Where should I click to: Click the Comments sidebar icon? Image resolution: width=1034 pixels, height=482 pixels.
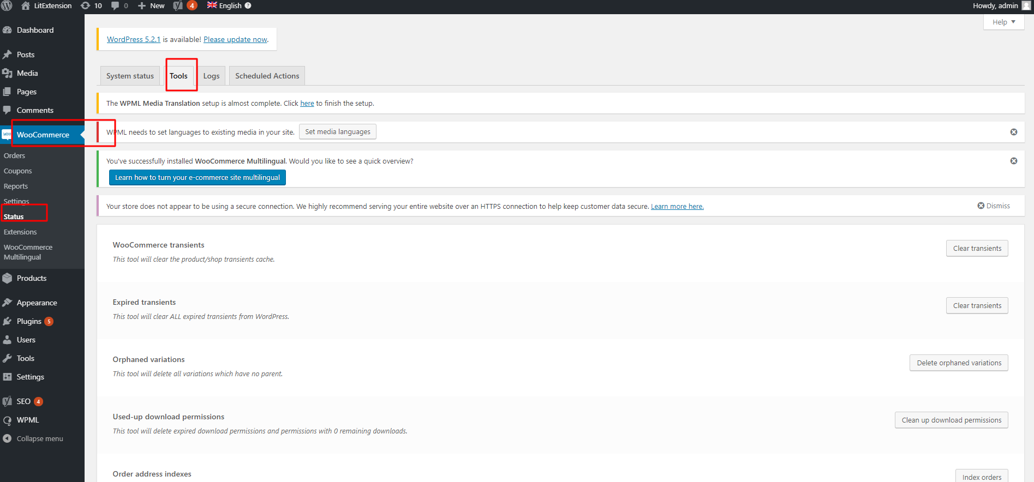click(x=7, y=110)
